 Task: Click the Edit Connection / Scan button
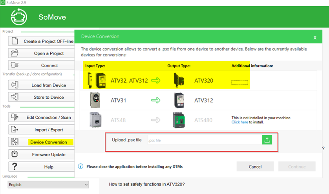pyautogui.click(x=41, y=117)
